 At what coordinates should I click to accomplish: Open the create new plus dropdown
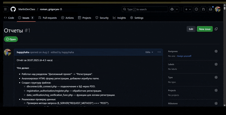[188, 9]
